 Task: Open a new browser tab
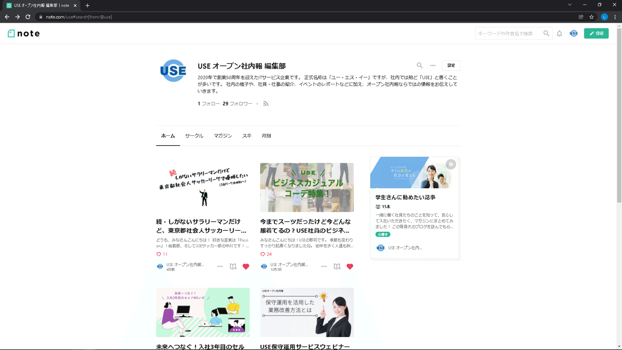click(87, 5)
